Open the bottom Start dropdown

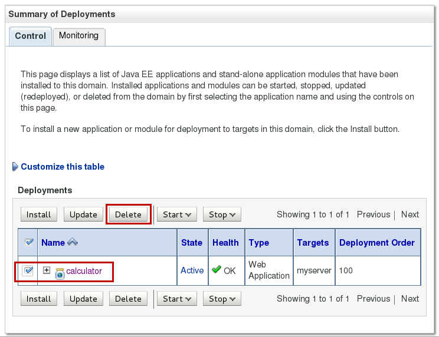point(179,299)
